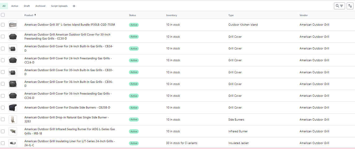This screenshot has height=149, width=355.
Task: Open Cover For 36-Inch Freestanding CC36-D product
Action: pyautogui.click(x=68, y=96)
